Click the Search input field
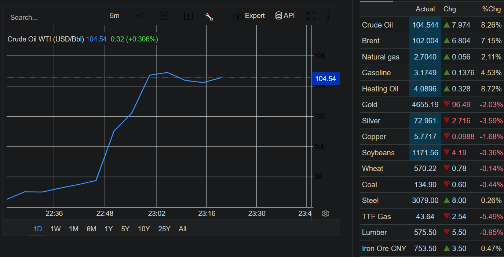504x257 pixels. (x=51, y=17)
